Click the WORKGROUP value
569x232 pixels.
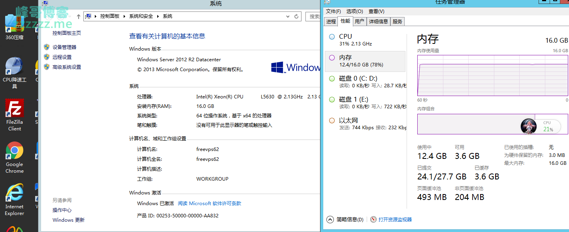point(212,179)
